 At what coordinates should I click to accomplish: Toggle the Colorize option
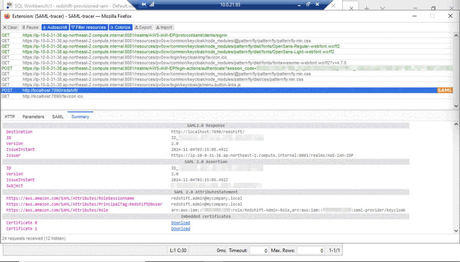(x=120, y=27)
